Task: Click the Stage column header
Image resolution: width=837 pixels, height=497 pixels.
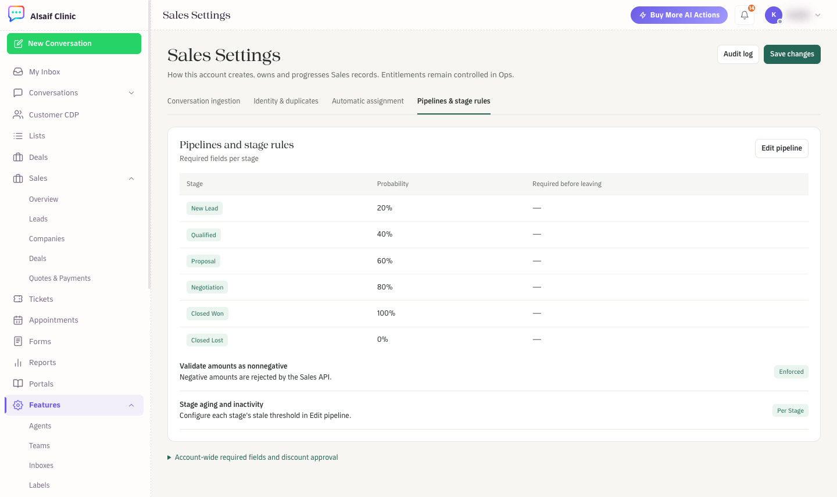Action: (195, 184)
